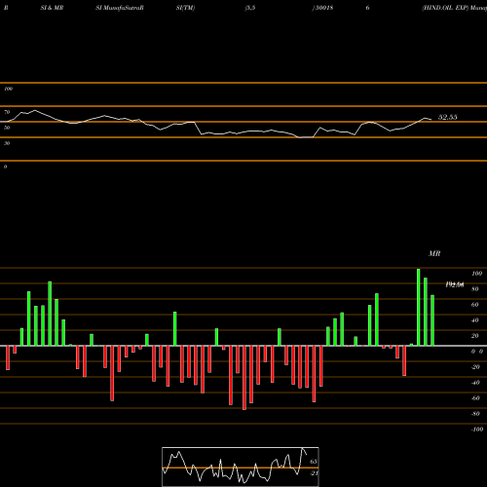Viewport: 487px width, 487px height.
Task: Click the MR axis -20 label
Action: [x=475, y=367]
